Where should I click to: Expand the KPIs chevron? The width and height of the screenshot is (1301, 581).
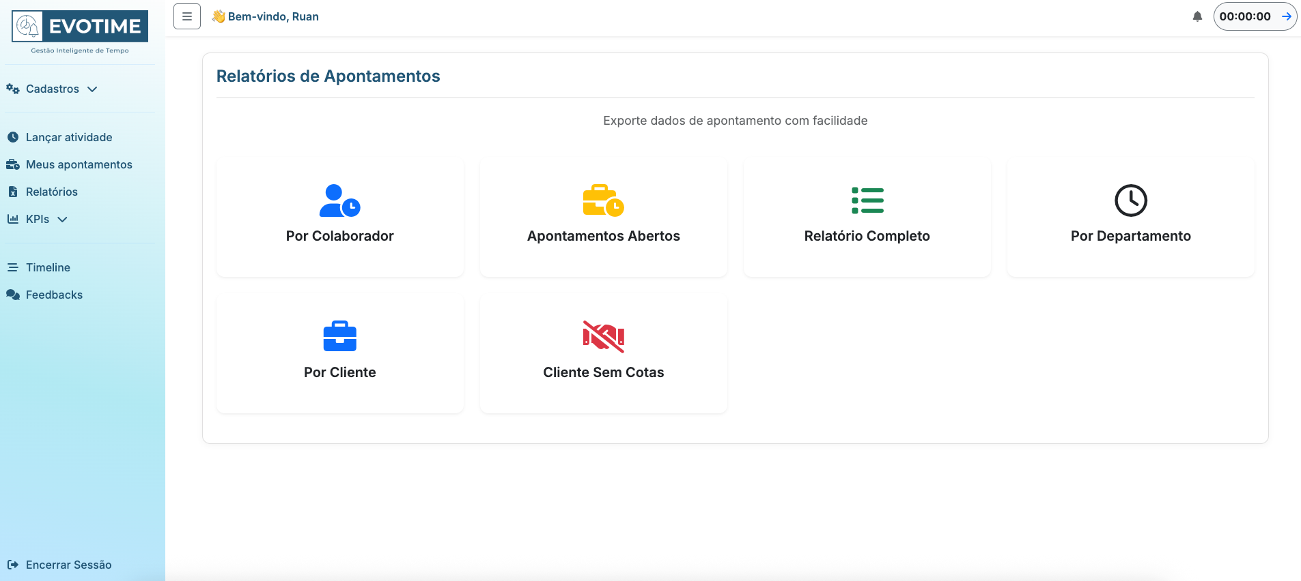click(62, 220)
